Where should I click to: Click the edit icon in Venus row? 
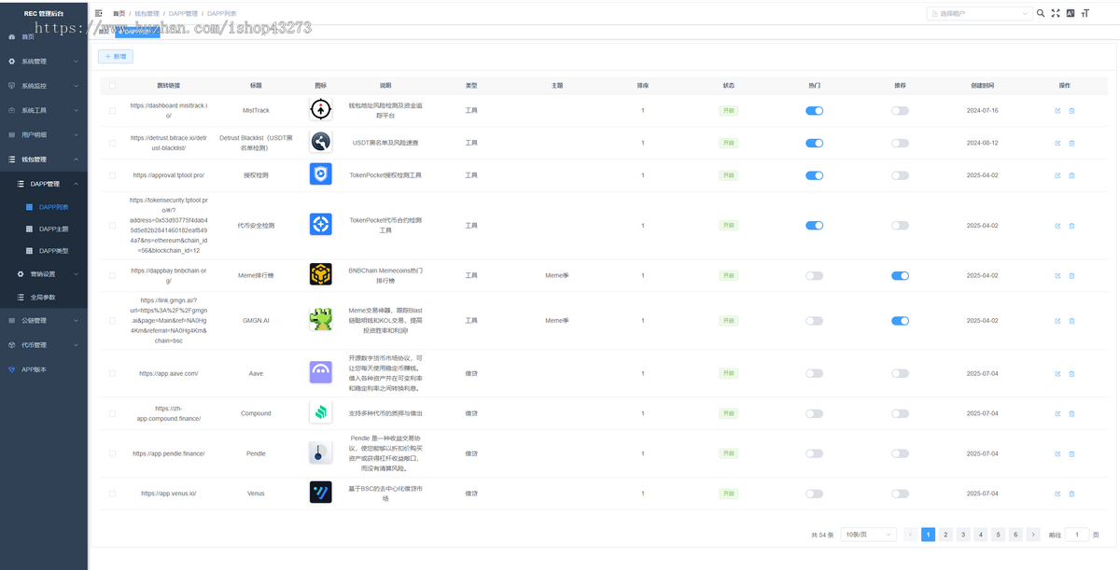(x=1057, y=493)
